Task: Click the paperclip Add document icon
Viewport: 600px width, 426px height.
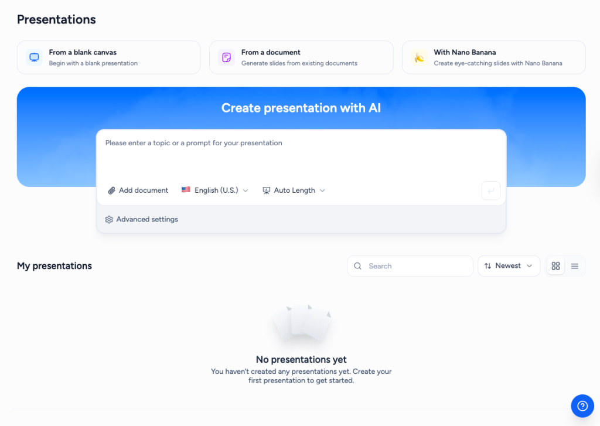Action: [x=111, y=190]
